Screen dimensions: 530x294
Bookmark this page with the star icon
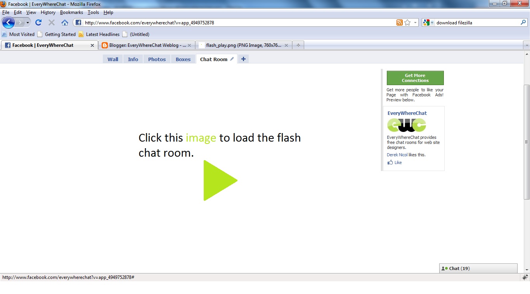point(407,22)
